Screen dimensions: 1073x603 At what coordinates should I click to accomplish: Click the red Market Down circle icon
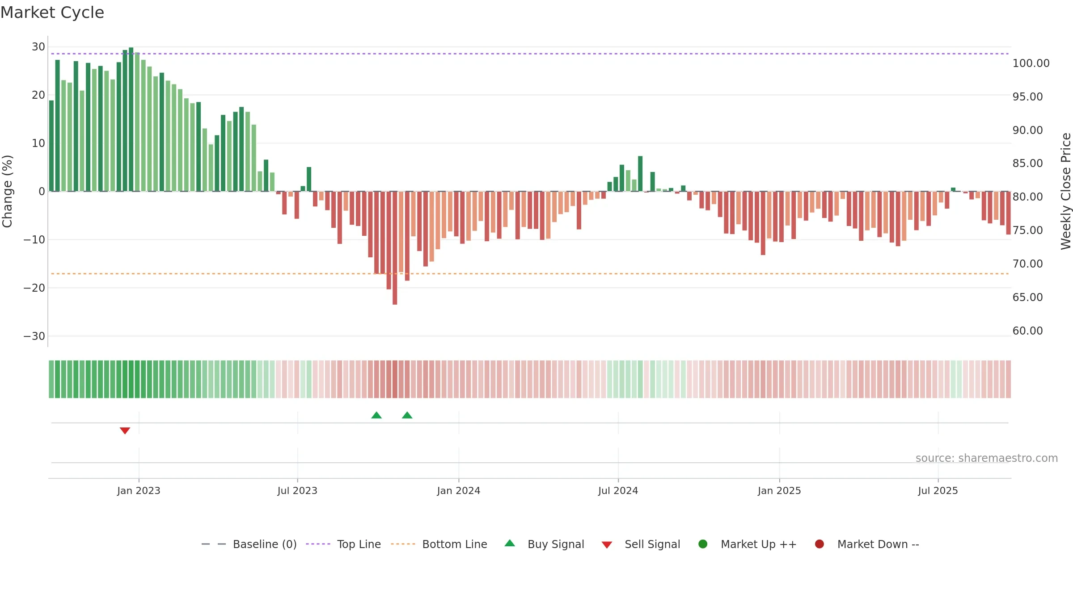click(x=820, y=544)
